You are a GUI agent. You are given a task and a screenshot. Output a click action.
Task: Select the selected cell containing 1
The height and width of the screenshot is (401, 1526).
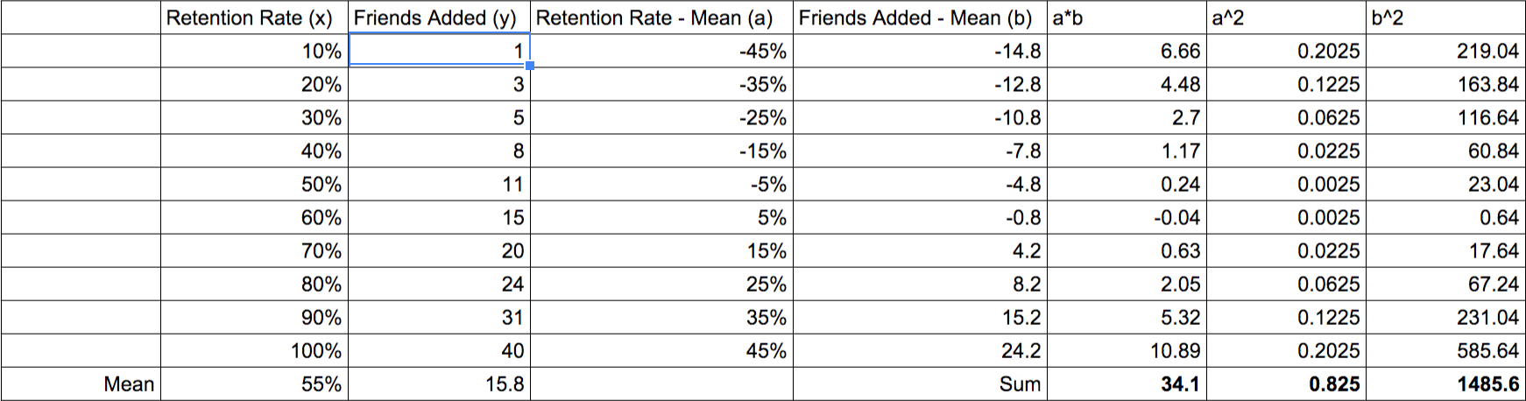pos(439,51)
